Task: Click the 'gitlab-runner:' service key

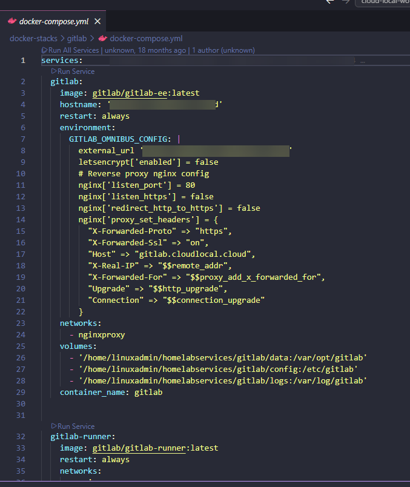Action: pos(83,437)
